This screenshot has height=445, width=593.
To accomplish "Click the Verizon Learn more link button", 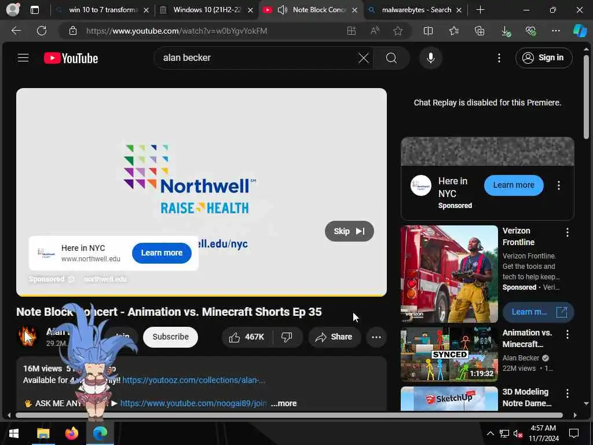I will pos(538,312).
